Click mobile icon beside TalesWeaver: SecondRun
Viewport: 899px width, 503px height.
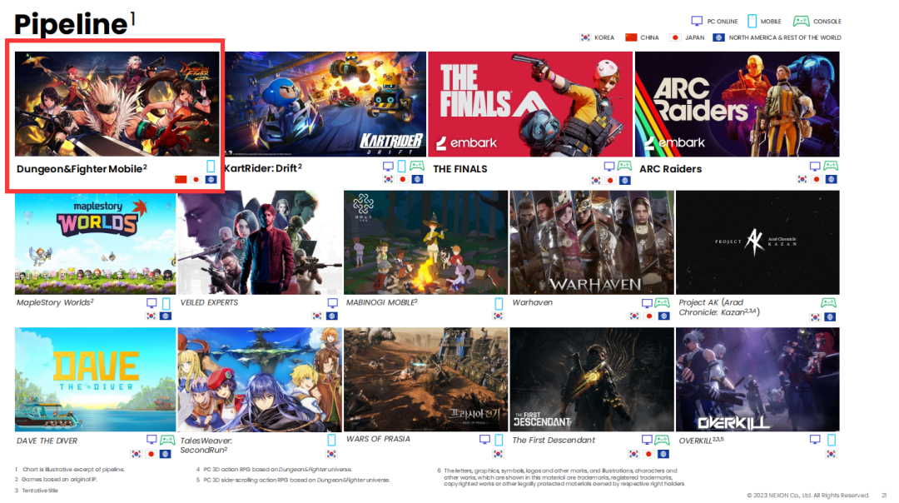(331, 440)
